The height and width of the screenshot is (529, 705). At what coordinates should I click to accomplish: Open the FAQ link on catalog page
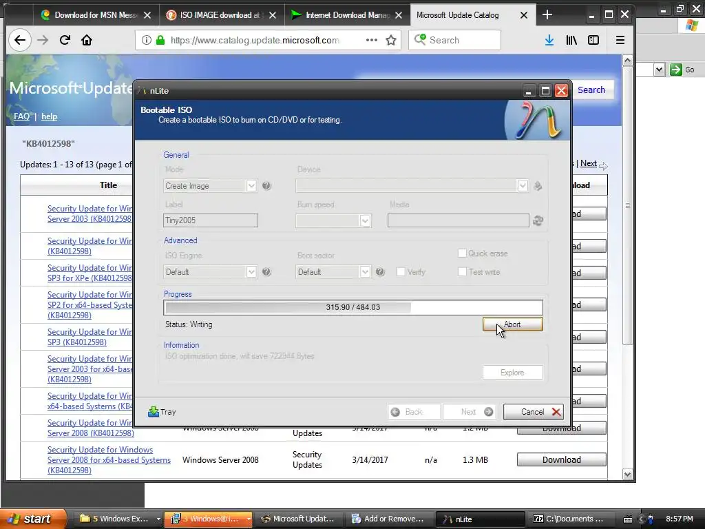pos(21,116)
